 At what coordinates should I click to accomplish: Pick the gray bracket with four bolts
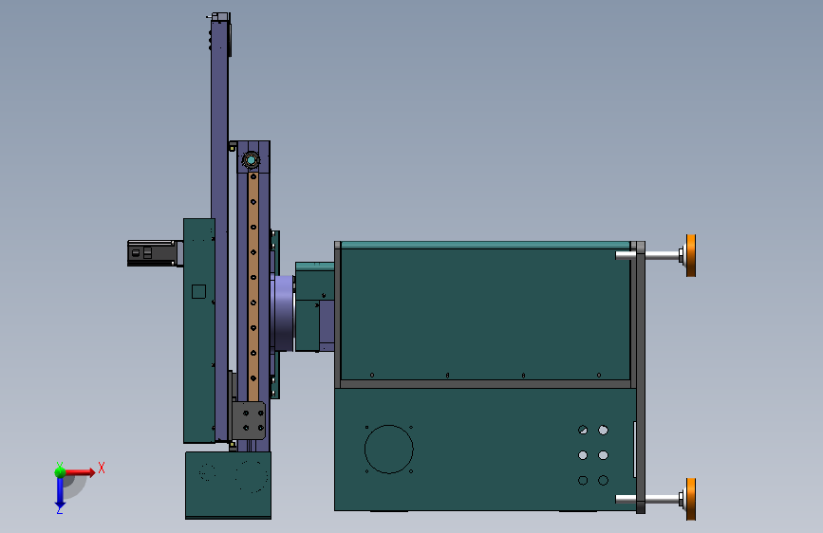[x=249, y=420]
